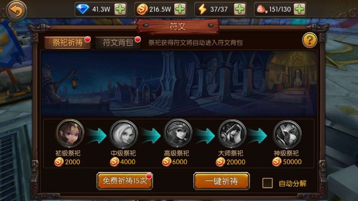Select the 初级祭祀 priestess portrait

pos(70,134)
